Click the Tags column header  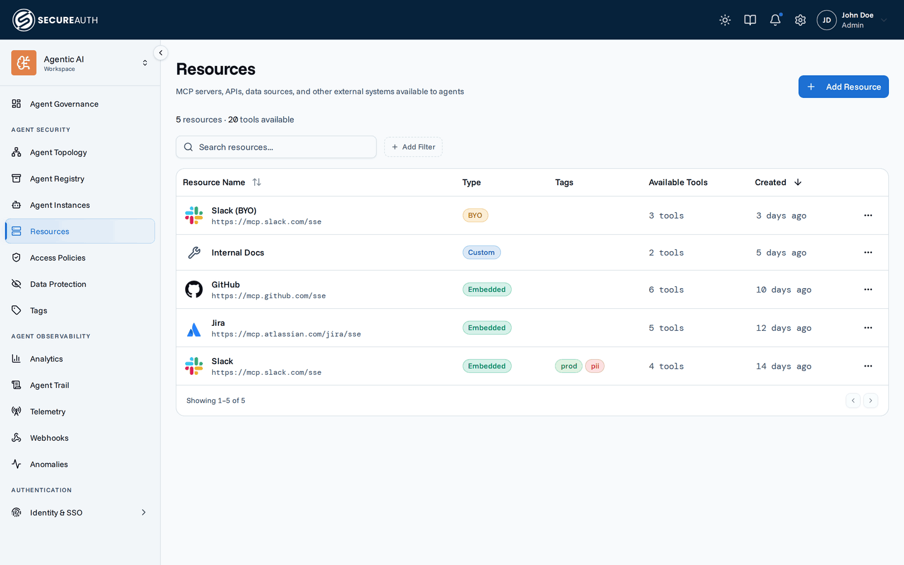564,182
